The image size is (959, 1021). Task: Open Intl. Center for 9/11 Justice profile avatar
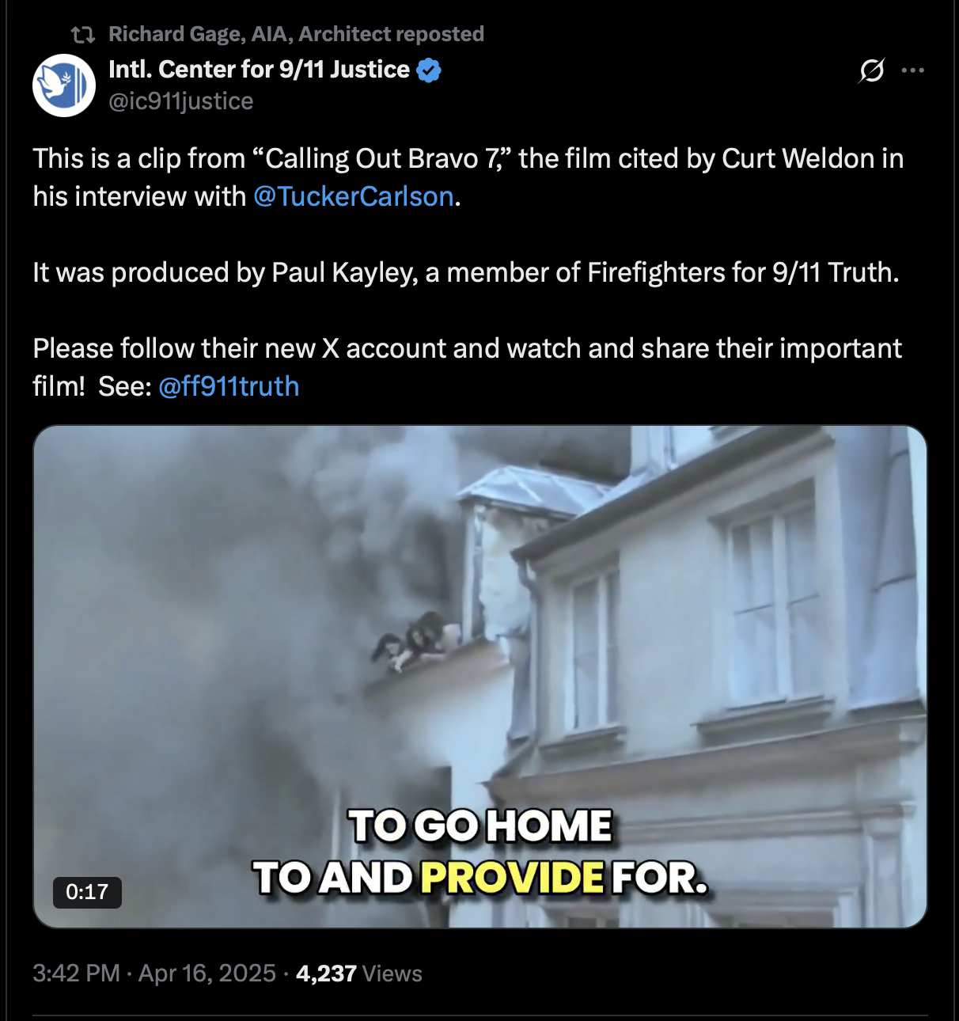(x=64, y=85)
